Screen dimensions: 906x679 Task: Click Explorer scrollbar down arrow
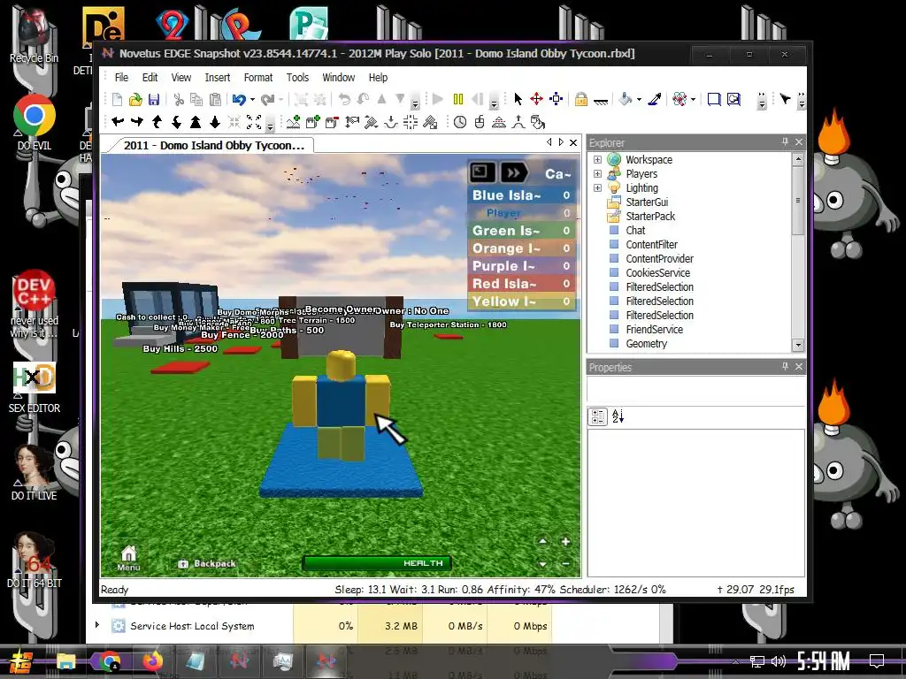pos(798,345)
